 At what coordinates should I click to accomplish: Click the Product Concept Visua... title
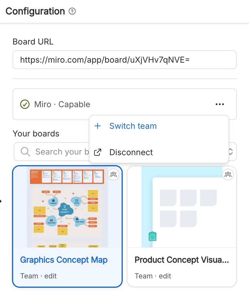coord(182,260)
